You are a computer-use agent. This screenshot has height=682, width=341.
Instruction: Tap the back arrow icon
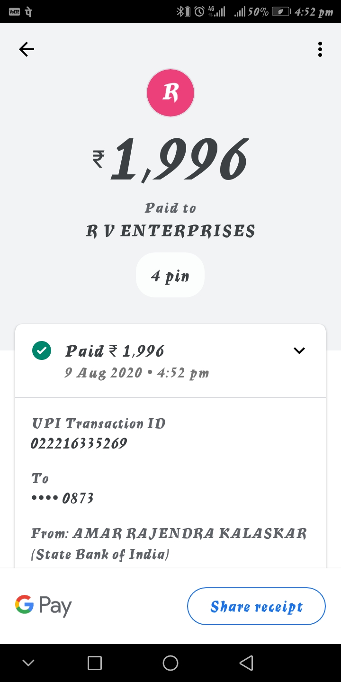[27, 49]
